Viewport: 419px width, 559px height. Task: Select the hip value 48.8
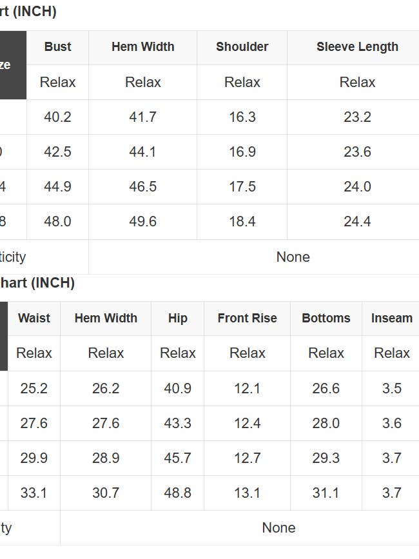click(x=177, y=493)
